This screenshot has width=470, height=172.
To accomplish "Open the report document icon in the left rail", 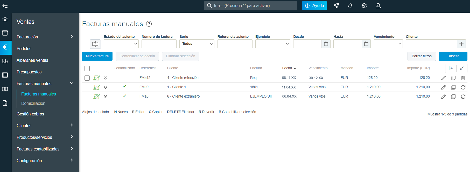I will 5,103.
